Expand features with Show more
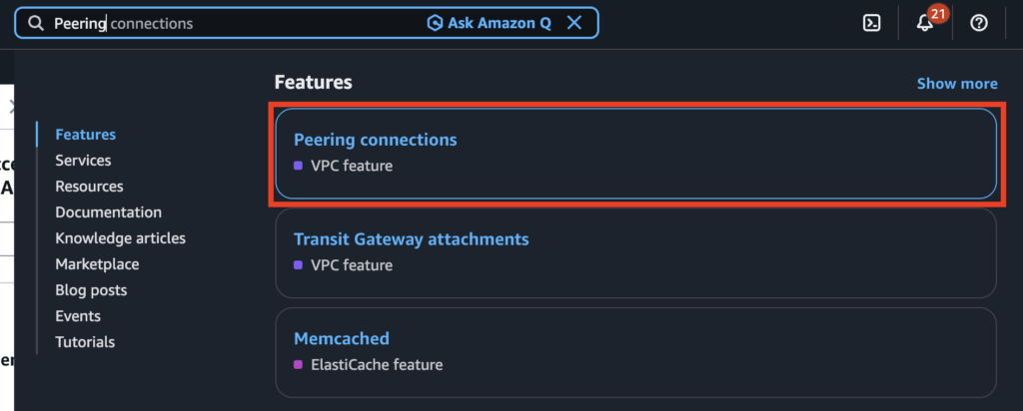The height and width of the screenshot is (411, 1023). [957, 84]
